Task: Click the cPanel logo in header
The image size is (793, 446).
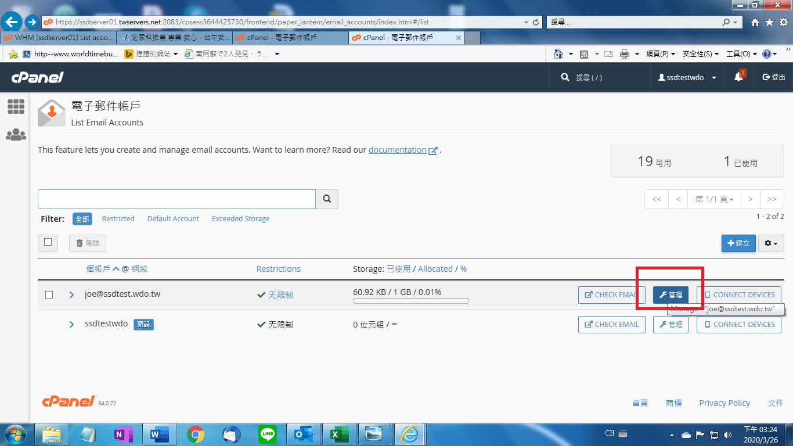Action: pos(37,77)
